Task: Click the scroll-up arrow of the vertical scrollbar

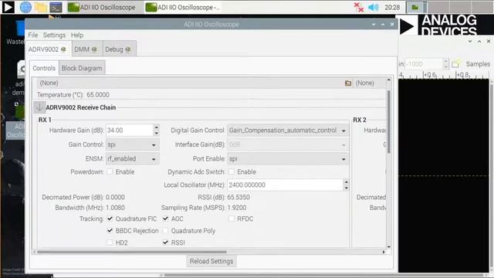Action: (389, 80)
